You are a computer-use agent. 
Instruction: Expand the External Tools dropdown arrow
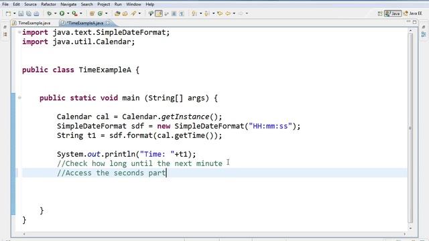point(80,13)
